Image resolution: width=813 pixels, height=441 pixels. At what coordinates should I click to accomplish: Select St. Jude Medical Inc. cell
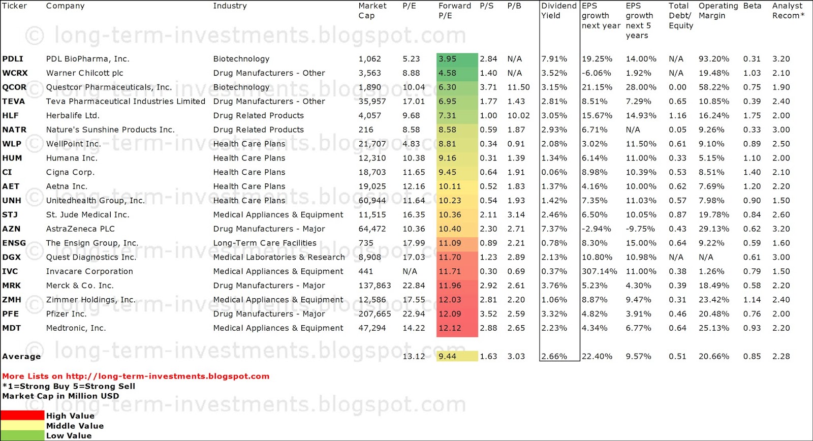pyautogui.click(x=87, y=215)
